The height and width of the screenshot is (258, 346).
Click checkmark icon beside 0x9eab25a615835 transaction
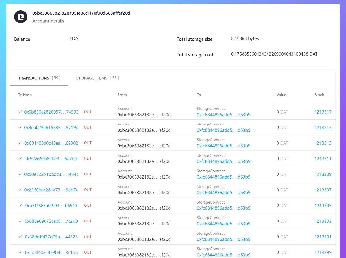[20, 127]
